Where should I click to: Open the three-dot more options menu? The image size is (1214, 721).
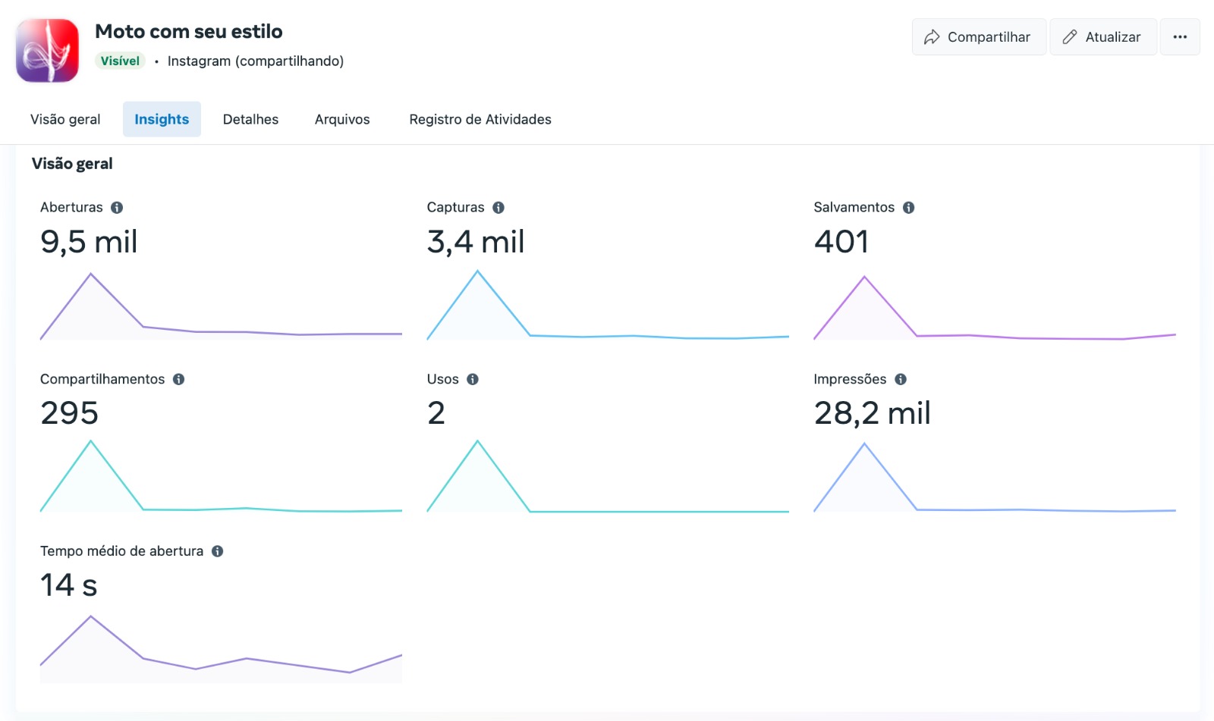tap(1179, 37)
